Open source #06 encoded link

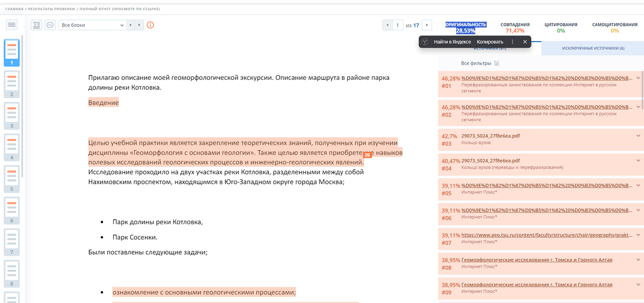(x=546, y=210)
